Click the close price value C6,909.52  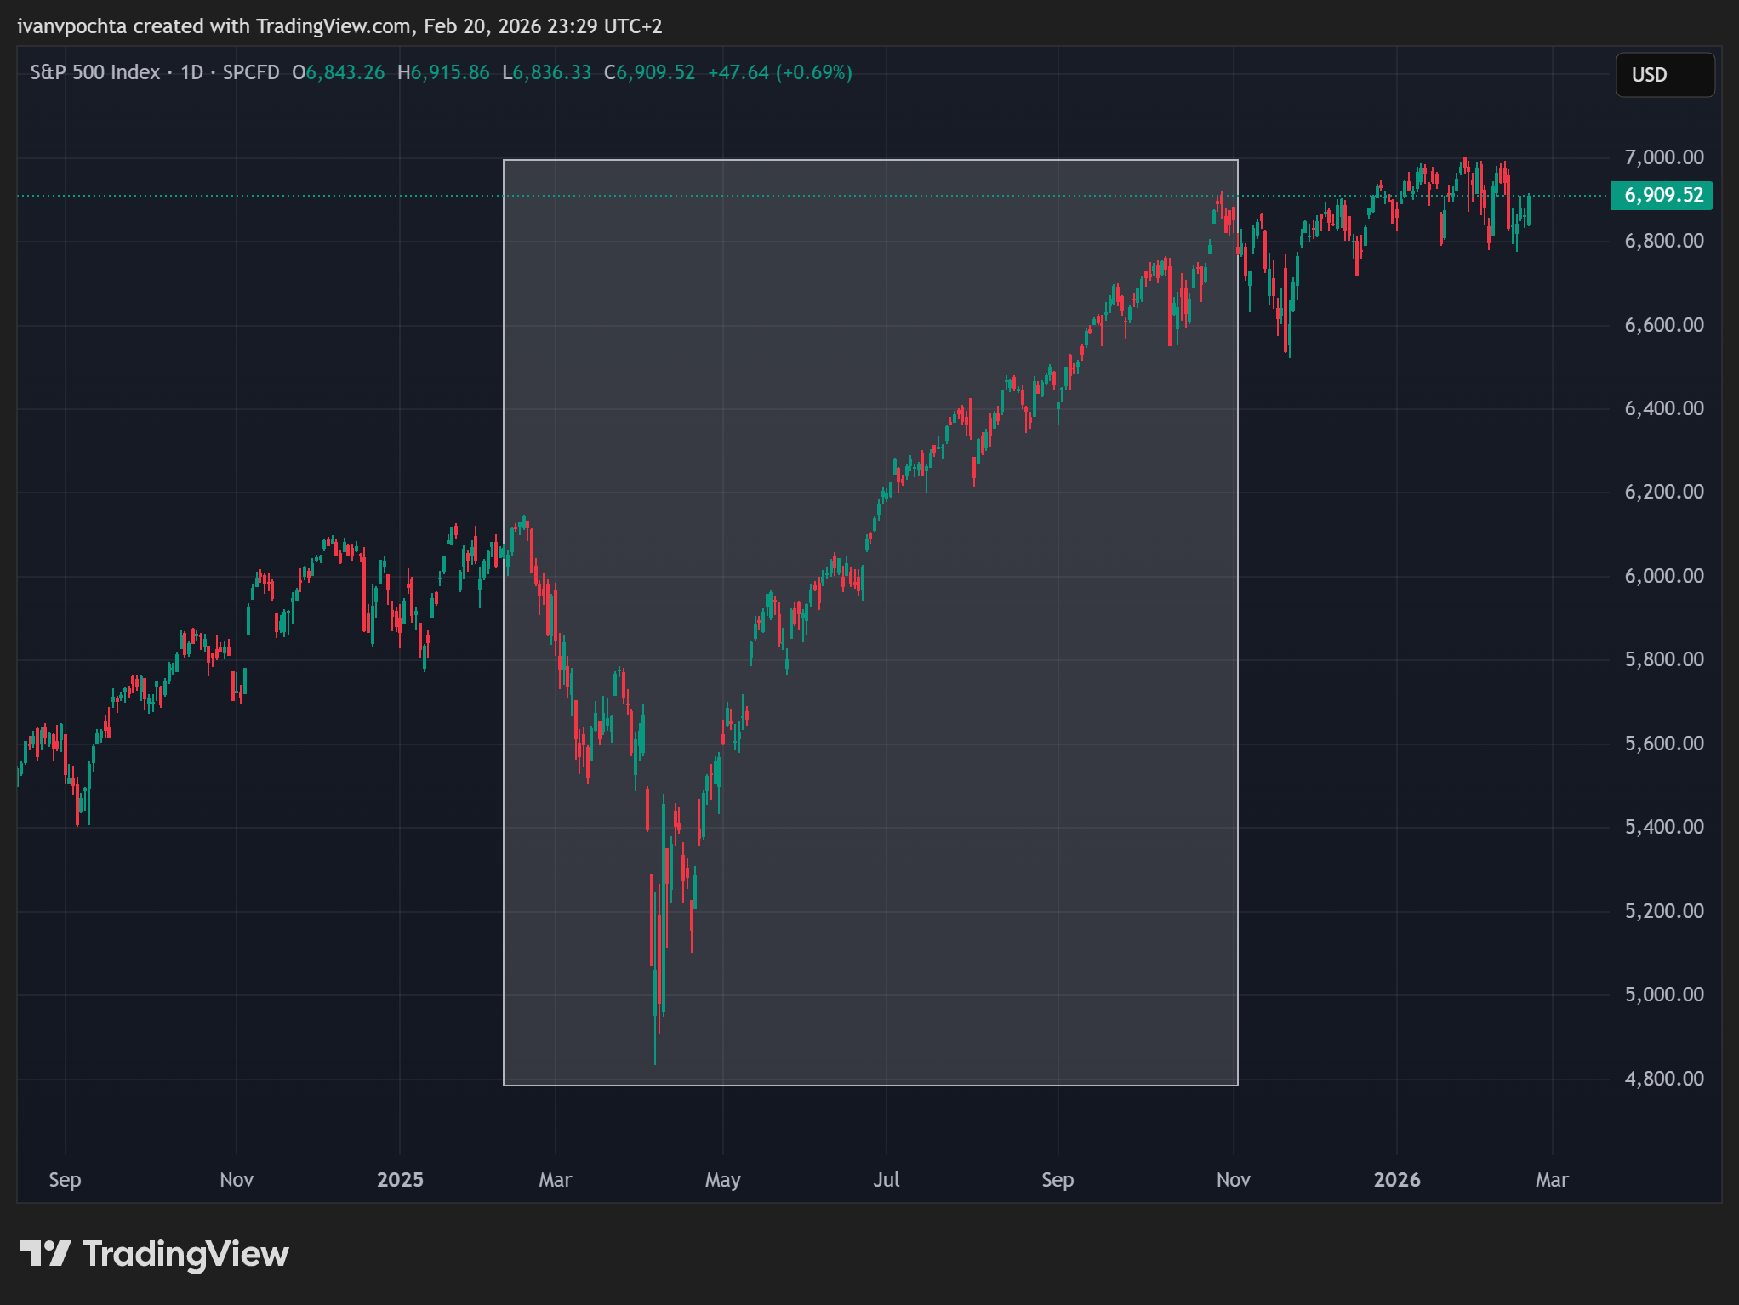pos(649,72)
